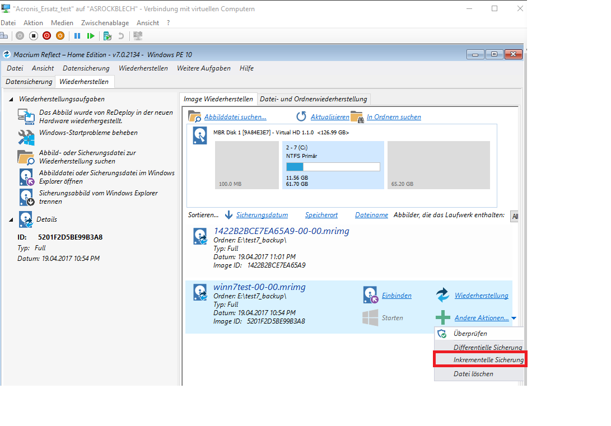This screenshot has width=611, height=426.
Task: Choose Überprüfen from the dropdown menu
Action: [479, 334]
